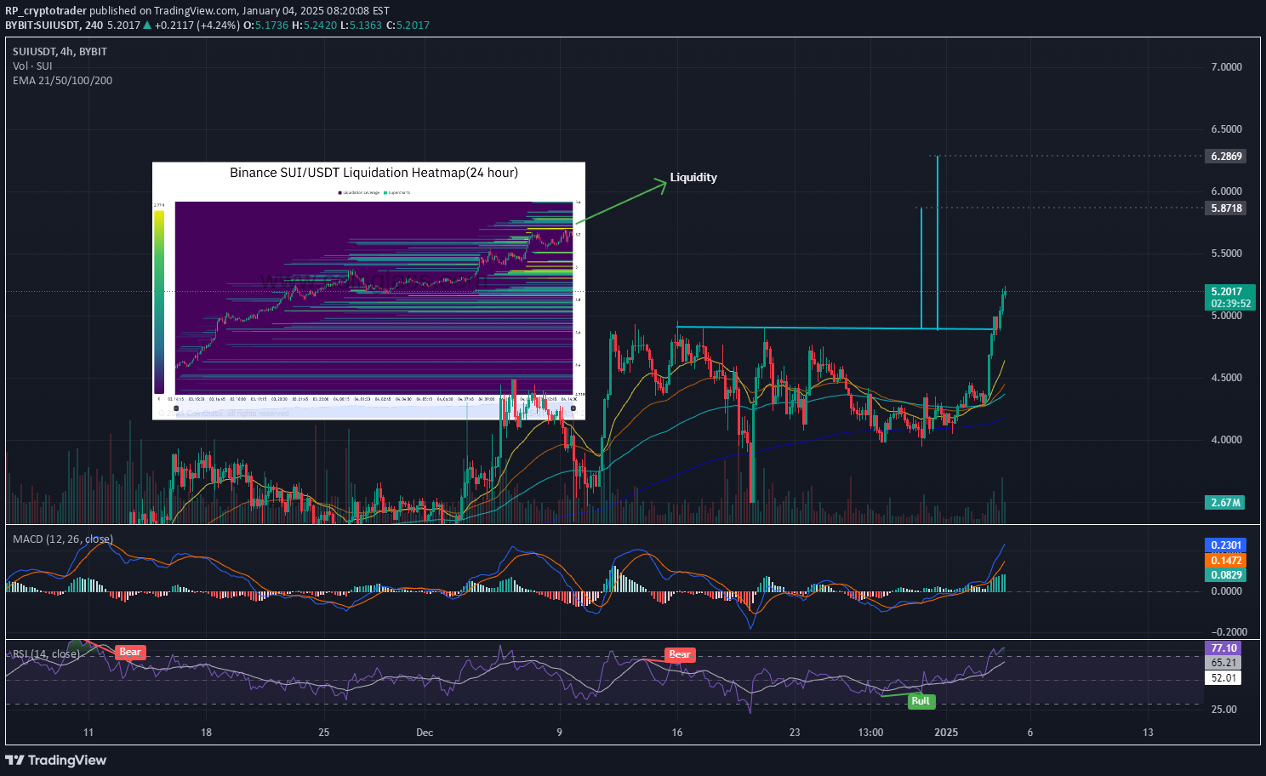Click the '13:00' time axis label
This screenshot has width=1266, height=776.
click(x=870, y=733)
